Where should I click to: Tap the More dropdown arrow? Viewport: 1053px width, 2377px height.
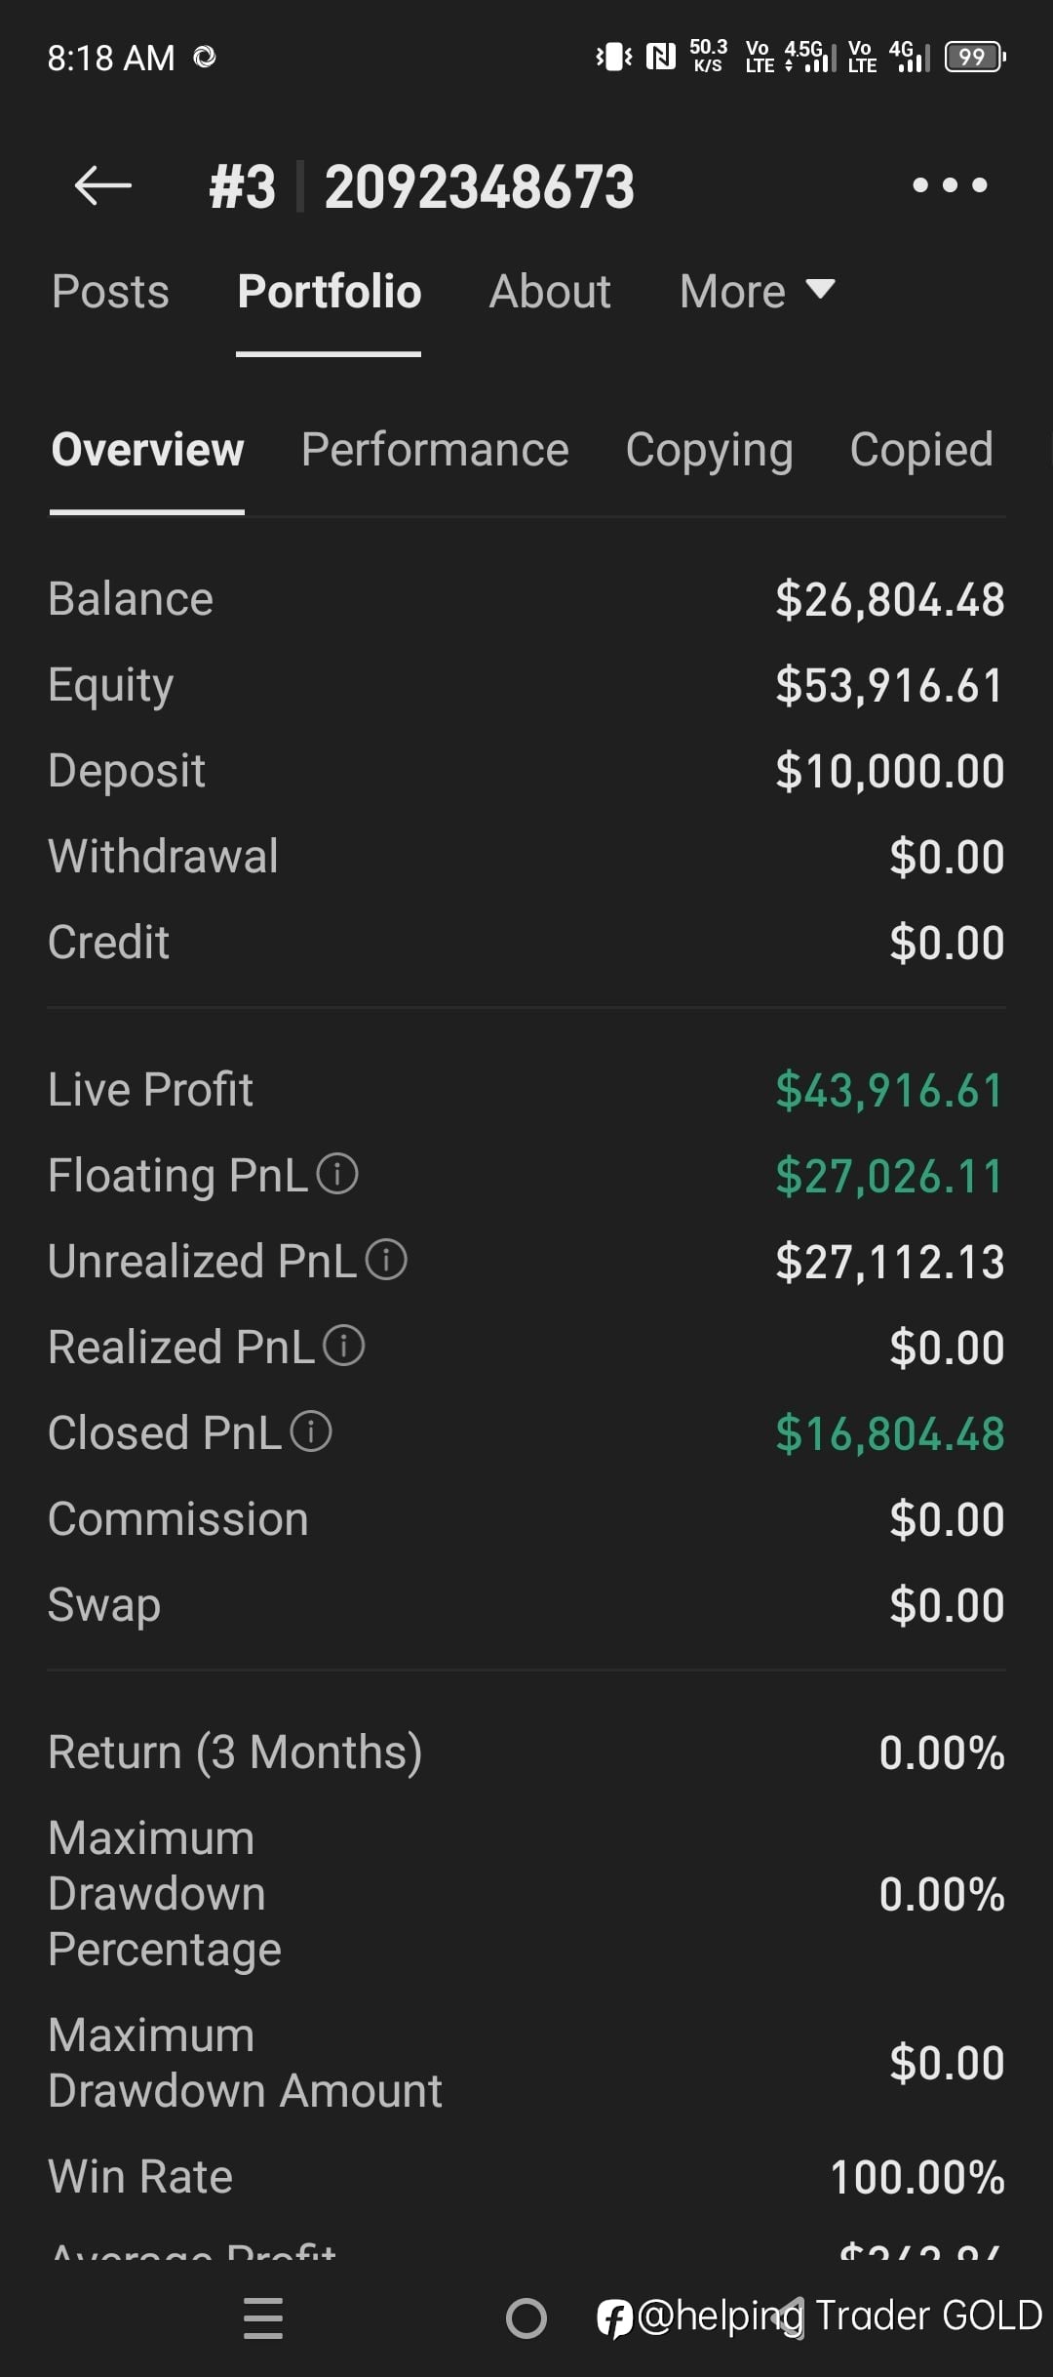(x=821, y=290)
